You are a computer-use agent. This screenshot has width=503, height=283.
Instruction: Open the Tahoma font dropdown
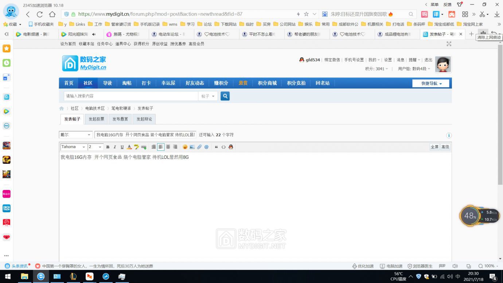74,147
